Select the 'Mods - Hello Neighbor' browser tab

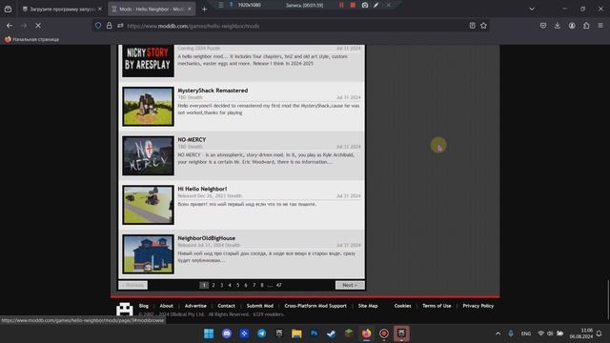click(152, 9)
